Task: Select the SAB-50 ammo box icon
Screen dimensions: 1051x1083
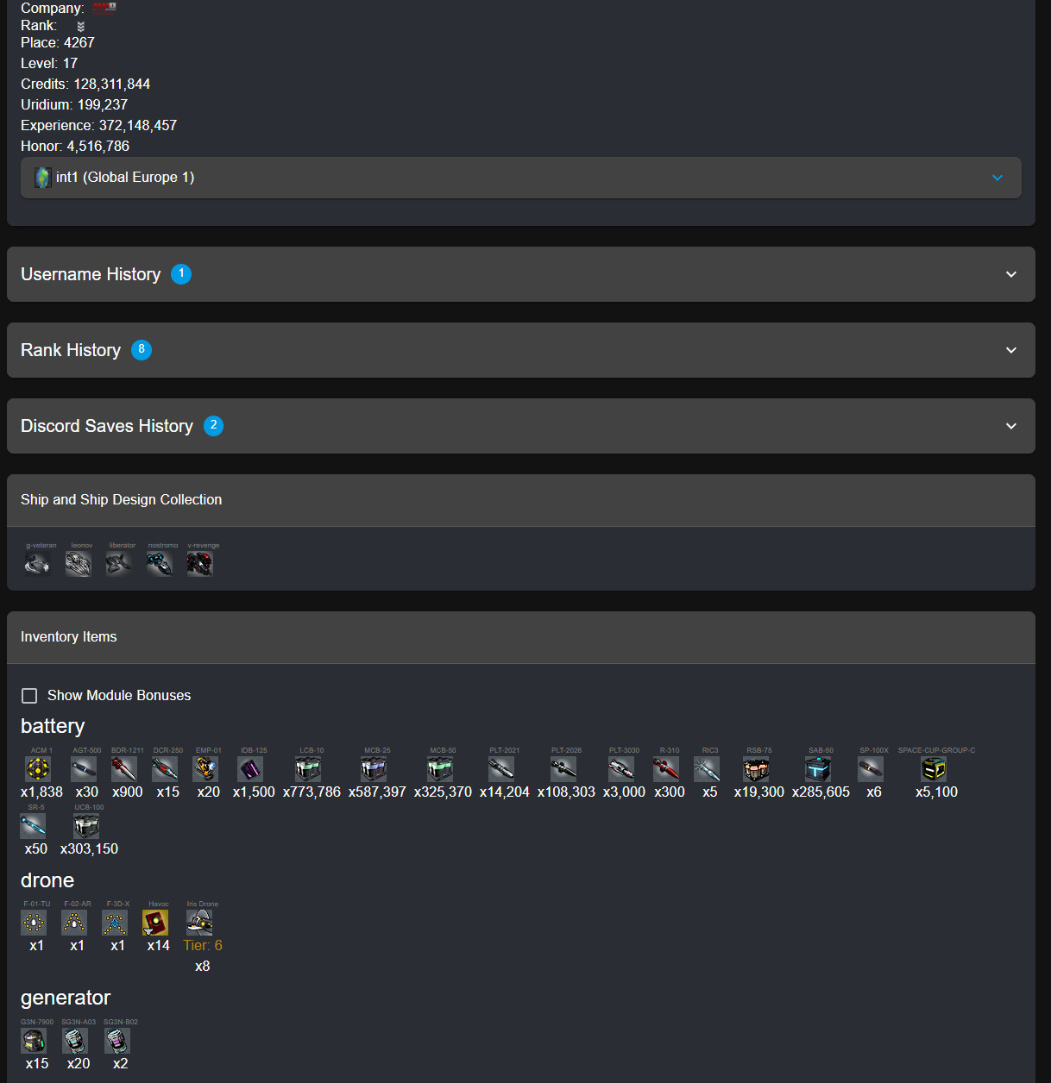Action: coord(818,769)
